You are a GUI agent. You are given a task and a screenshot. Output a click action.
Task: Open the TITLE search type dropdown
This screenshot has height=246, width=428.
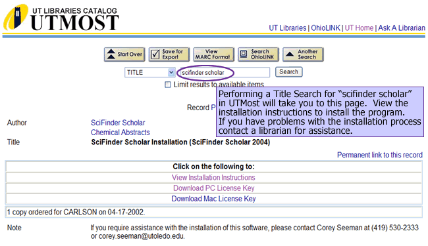coord(150,72)
